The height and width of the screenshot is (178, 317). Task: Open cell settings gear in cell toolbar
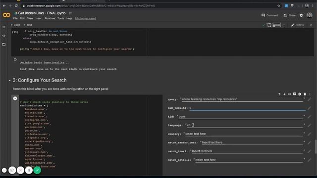click(x=300, y=94)
